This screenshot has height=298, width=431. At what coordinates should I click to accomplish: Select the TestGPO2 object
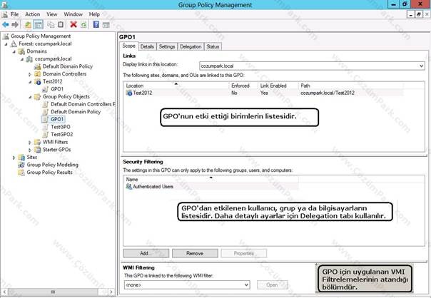point(62,134)
